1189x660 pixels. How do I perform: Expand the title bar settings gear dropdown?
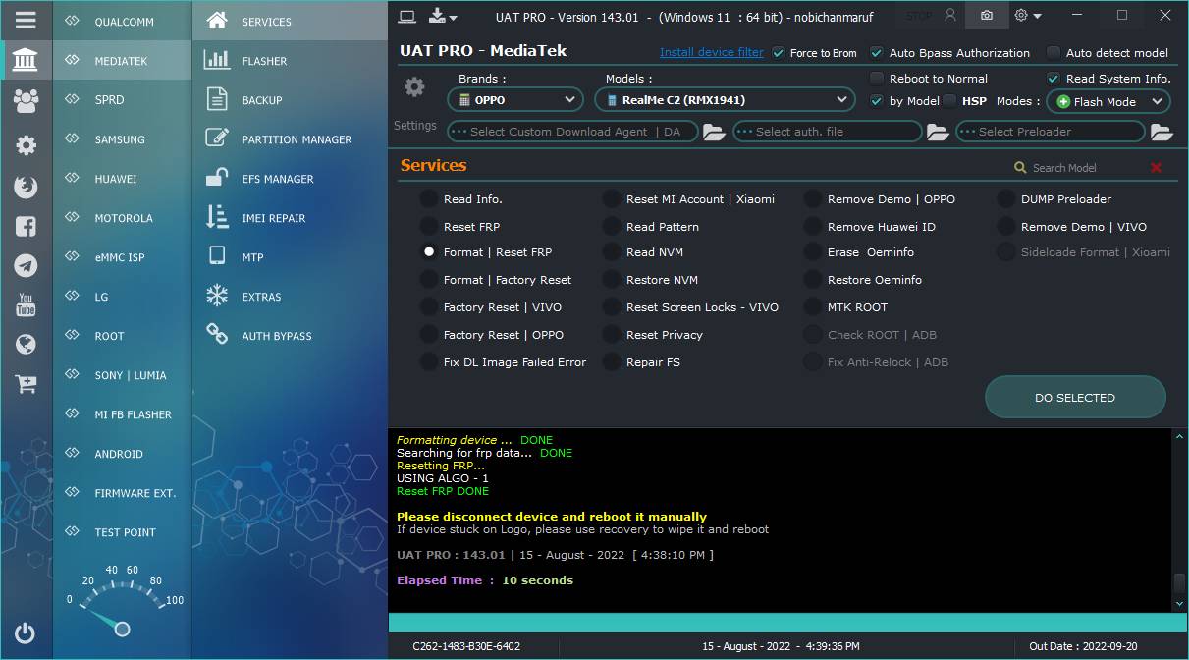(x=1028, y=16)
